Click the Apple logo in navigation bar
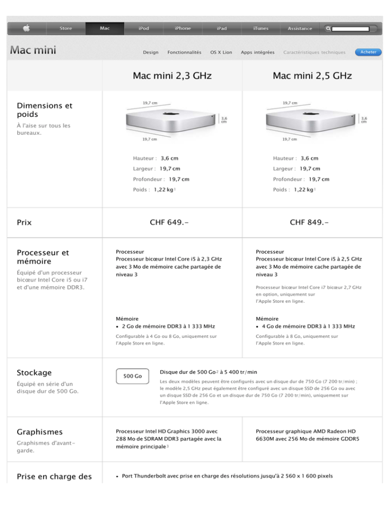390x505 pixels. click(27, 28)
